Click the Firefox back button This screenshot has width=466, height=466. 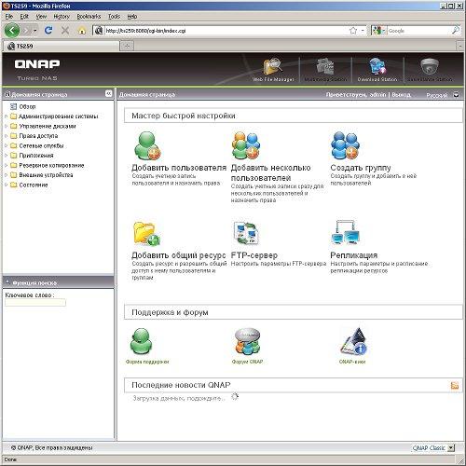12,31
